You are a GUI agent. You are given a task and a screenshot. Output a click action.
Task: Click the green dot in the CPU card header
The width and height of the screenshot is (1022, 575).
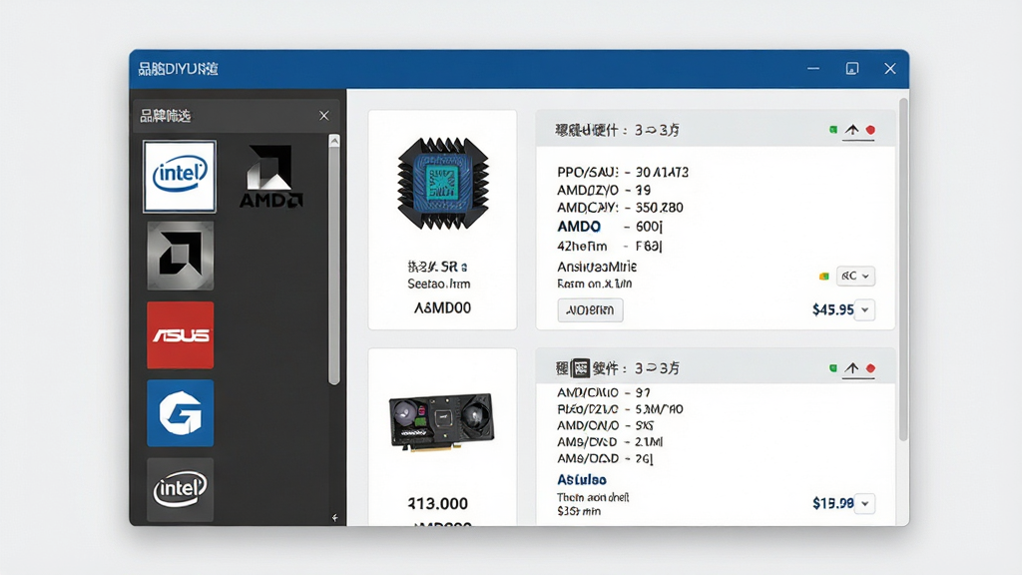(x=833, y=130)
